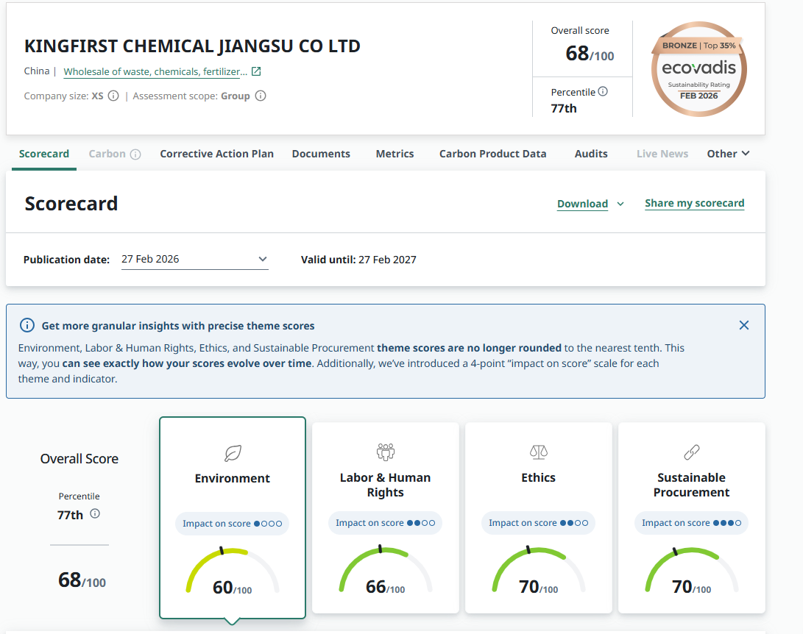Open the Corrective Action Plan tab
This screenshot has height=634, width=803.
click(216, 154)
